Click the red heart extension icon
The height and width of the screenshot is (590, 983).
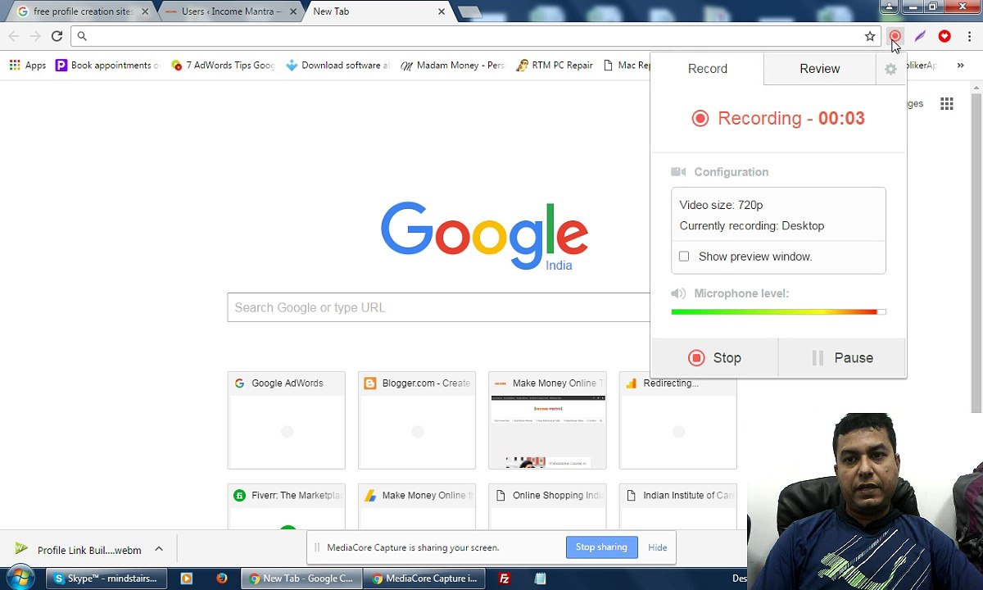(944, 36)
